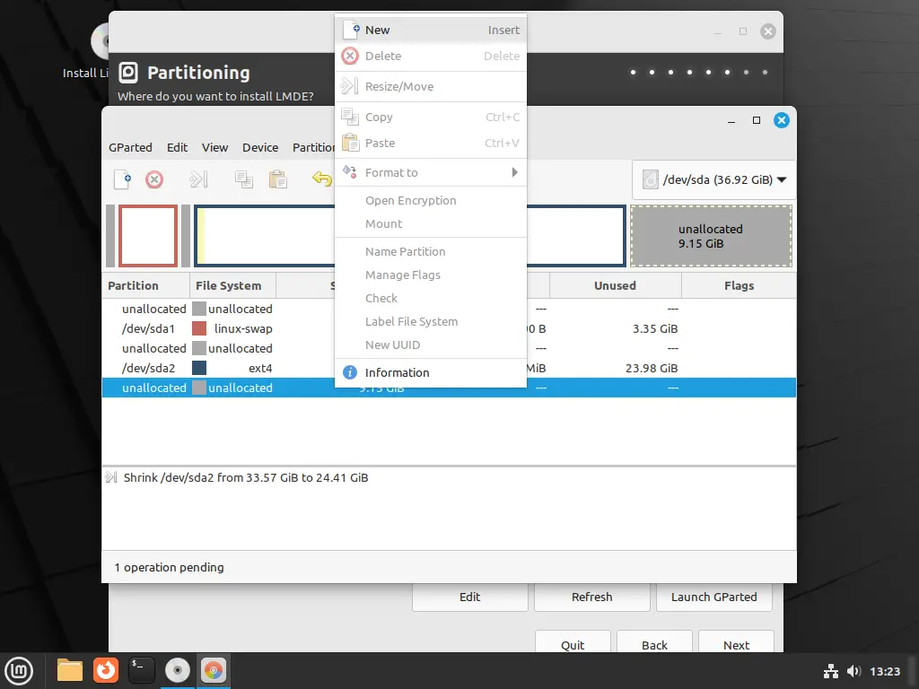This screenshot has width=919, height=689.
Task: Open the Device menu
Action: pos(260,148)
